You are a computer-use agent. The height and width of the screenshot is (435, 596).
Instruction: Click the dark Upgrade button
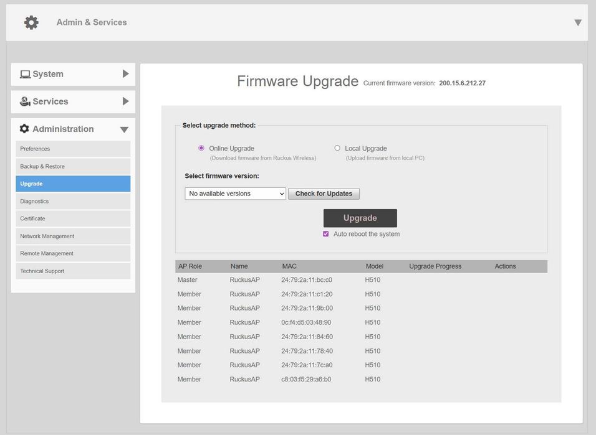(360, 218)
